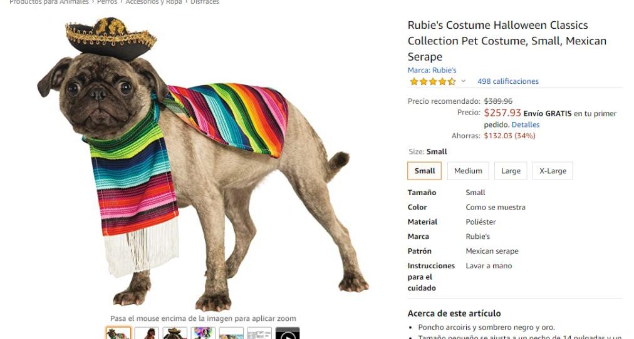
Task: Show the second product image thumbnail
Action: point(147,333)
